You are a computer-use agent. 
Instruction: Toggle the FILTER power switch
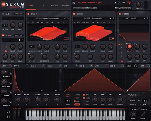pyautogui.click(x=120, y=14)
